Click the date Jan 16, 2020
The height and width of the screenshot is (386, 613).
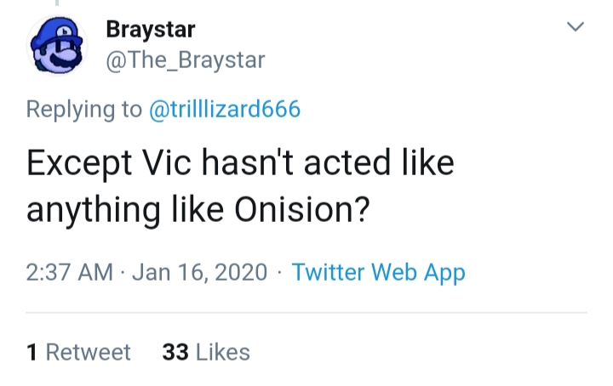coord(200,272)
